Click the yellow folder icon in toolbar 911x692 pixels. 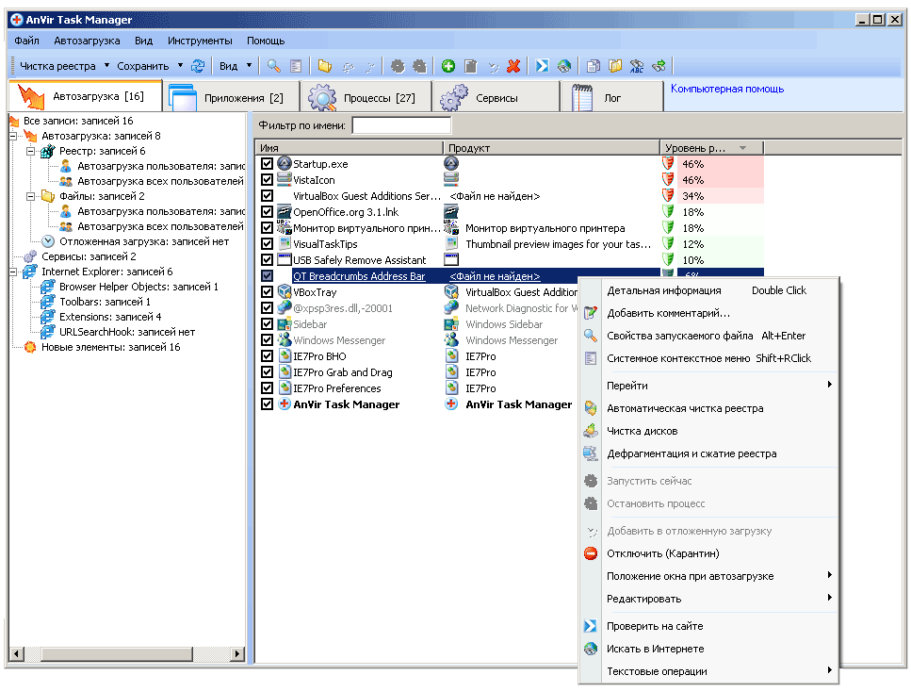coord(324,66)
